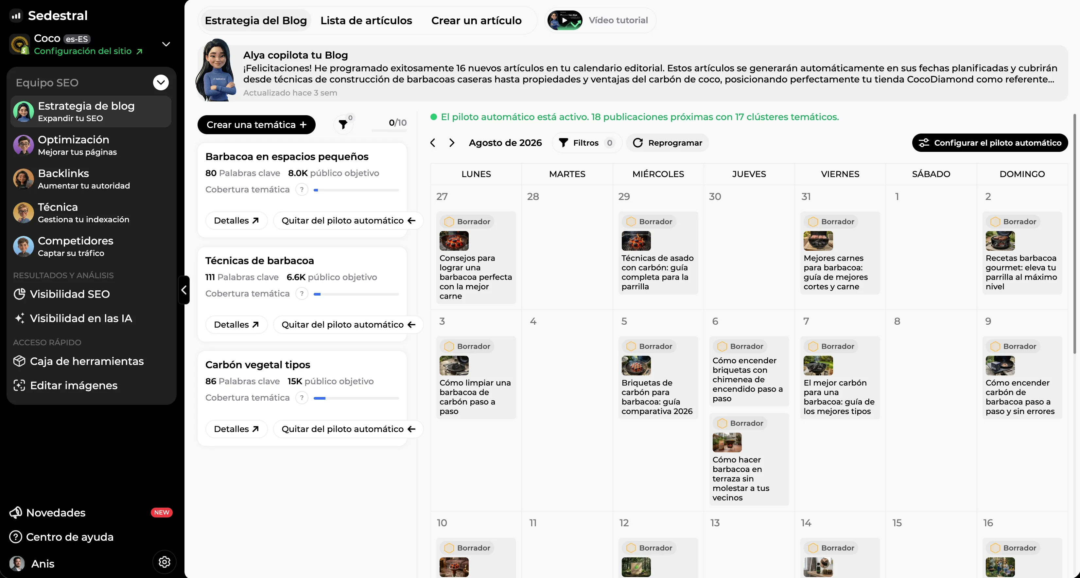Switch to Estrategia del Blog tab
Image resolution: width=1080 pixels, height=578 pixels.
(256, 20)
